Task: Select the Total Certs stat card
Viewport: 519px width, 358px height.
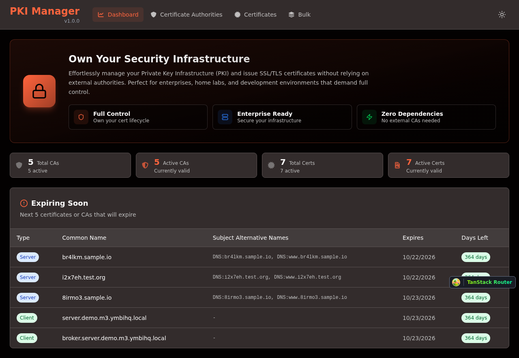Action: [322, 165]
